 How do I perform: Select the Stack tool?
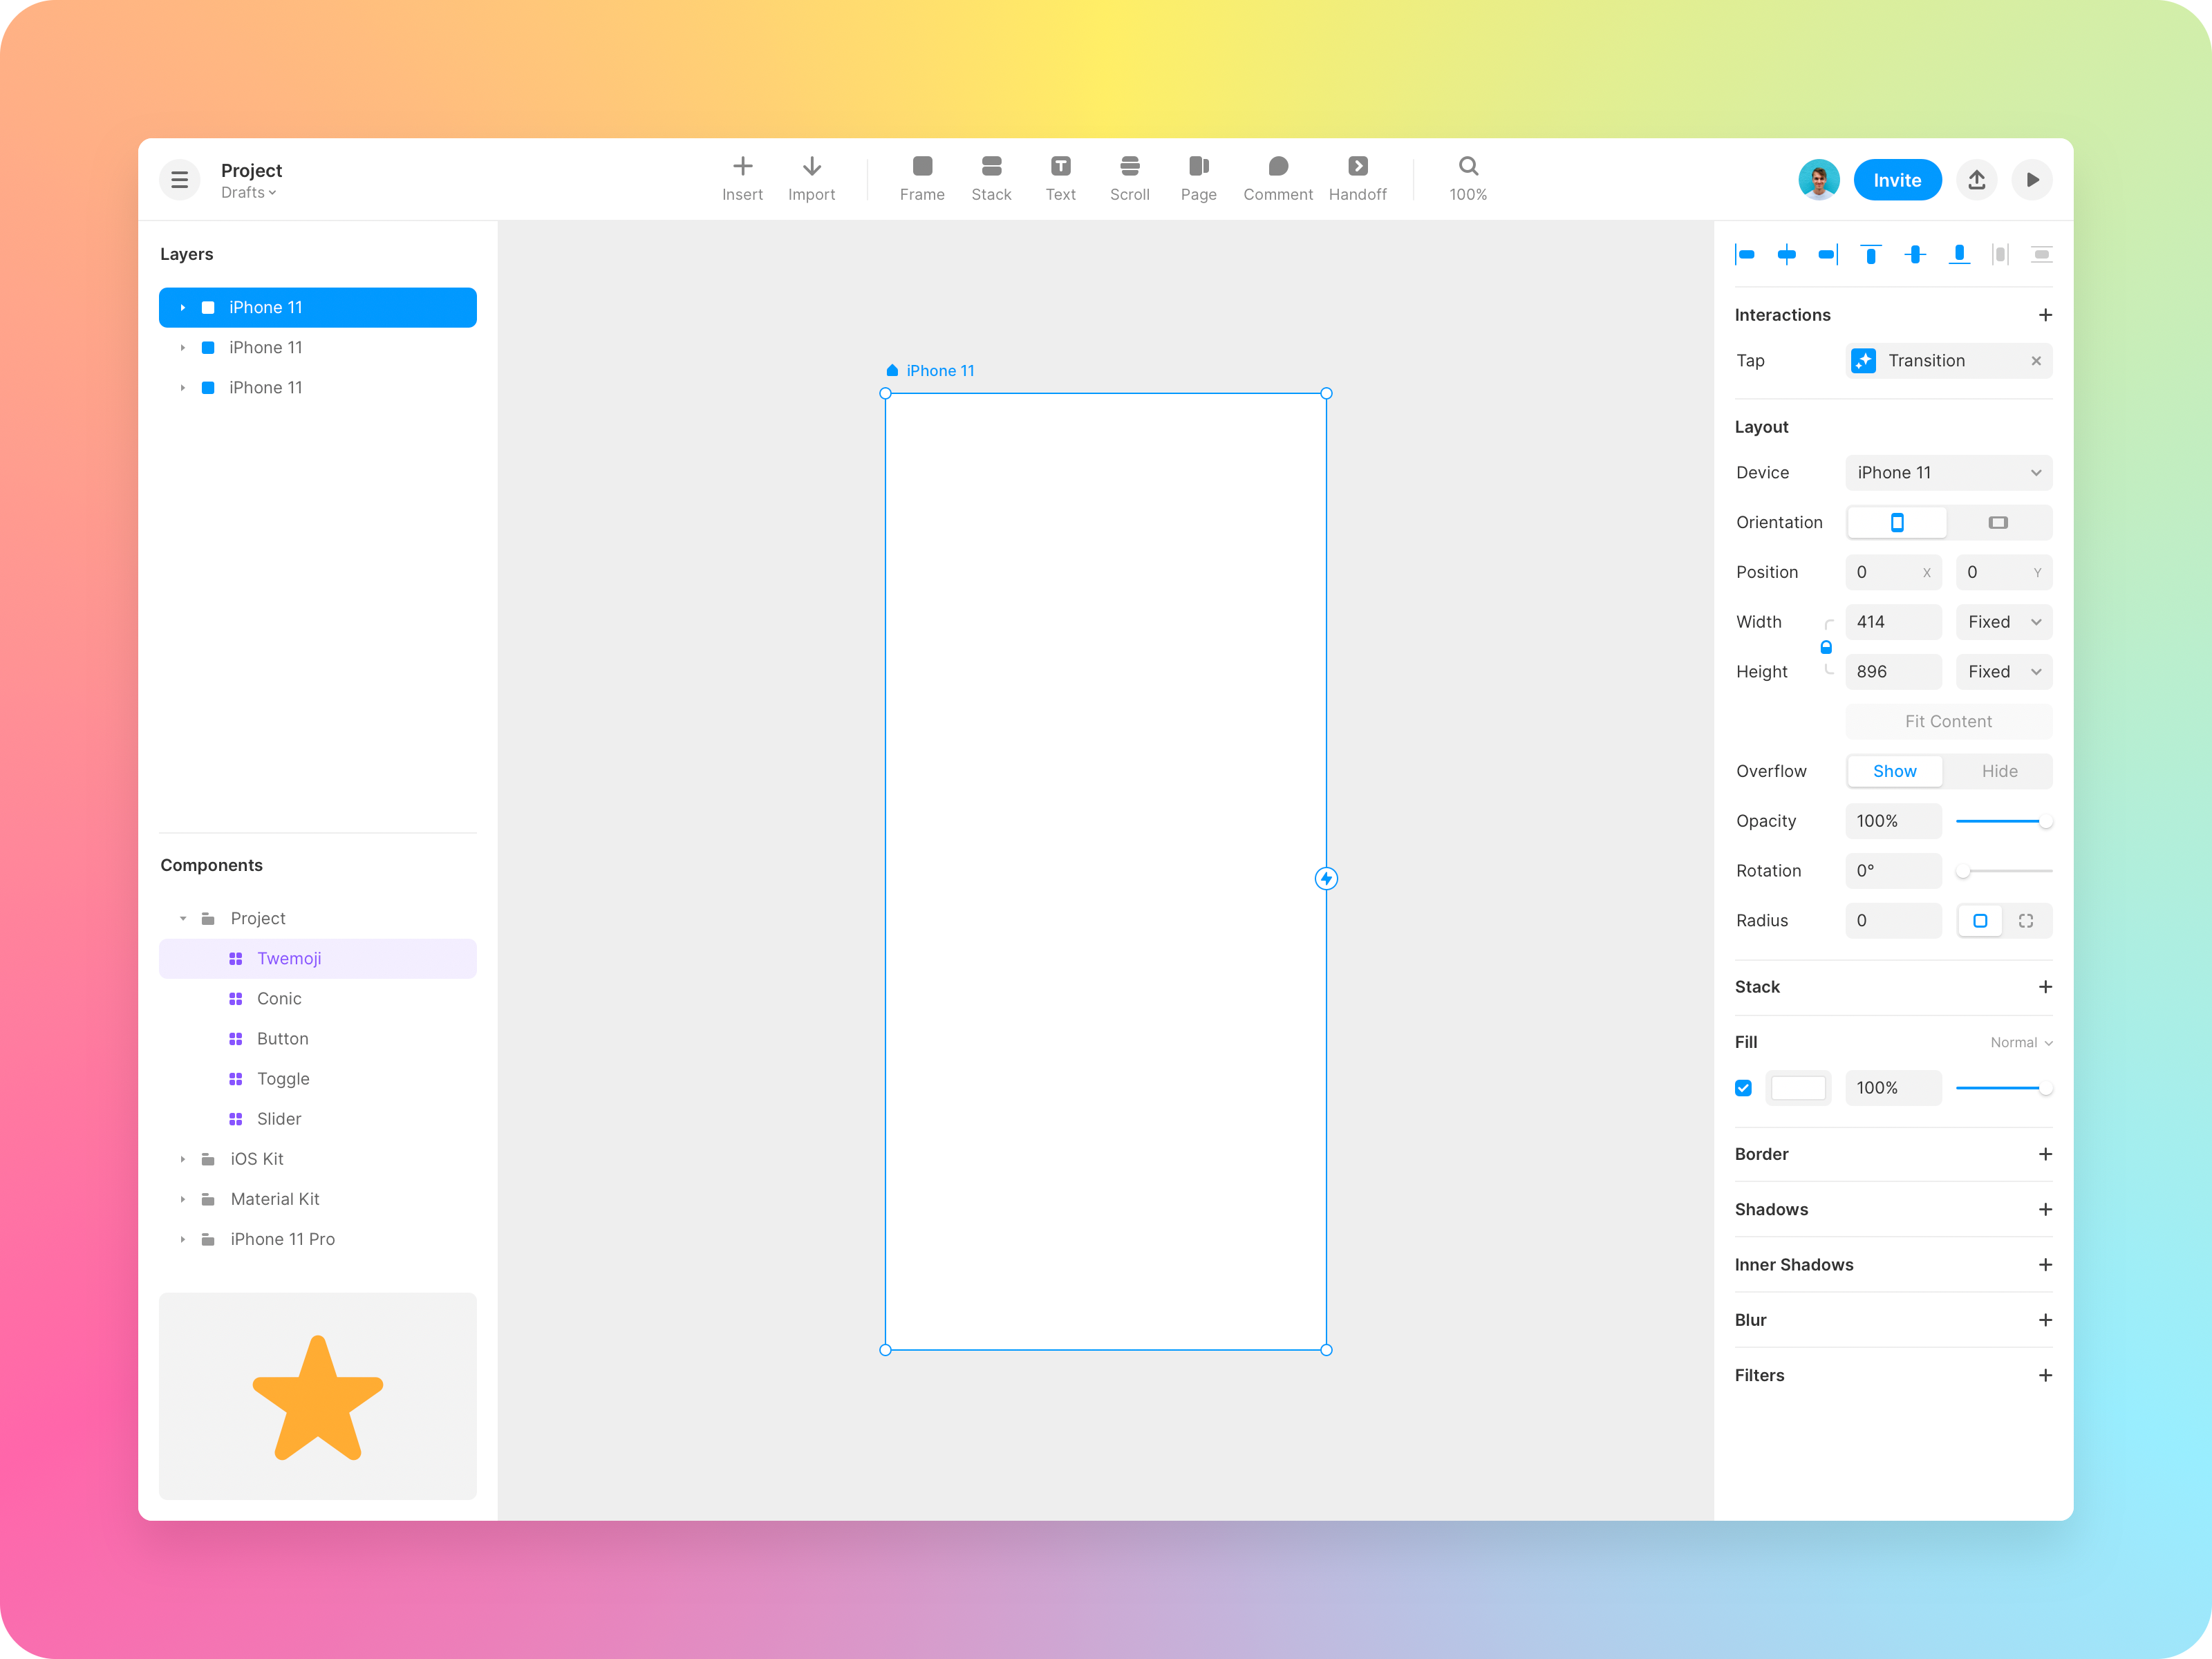click(991, 179)
